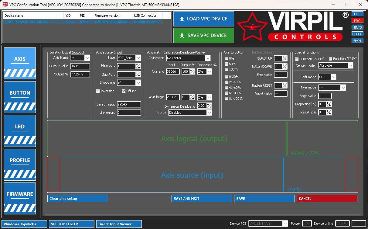This screenshot has height=229, width=368.
Task: Select the PRO mode button
Action: pyautogui.click(x=357, y=21)
